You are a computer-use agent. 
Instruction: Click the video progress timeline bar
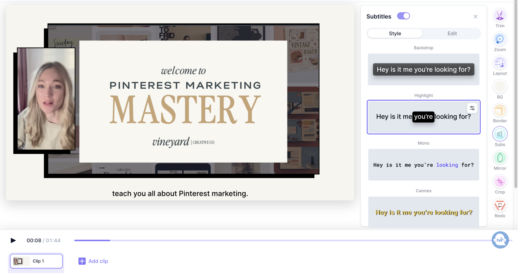point(278,240)
